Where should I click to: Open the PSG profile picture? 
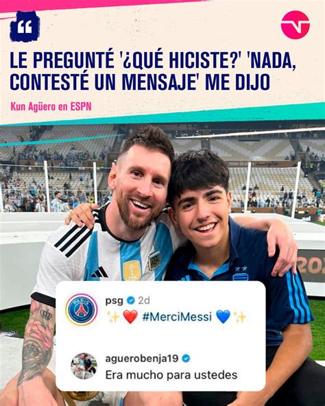pyautogui.click(x=82, y=309)
